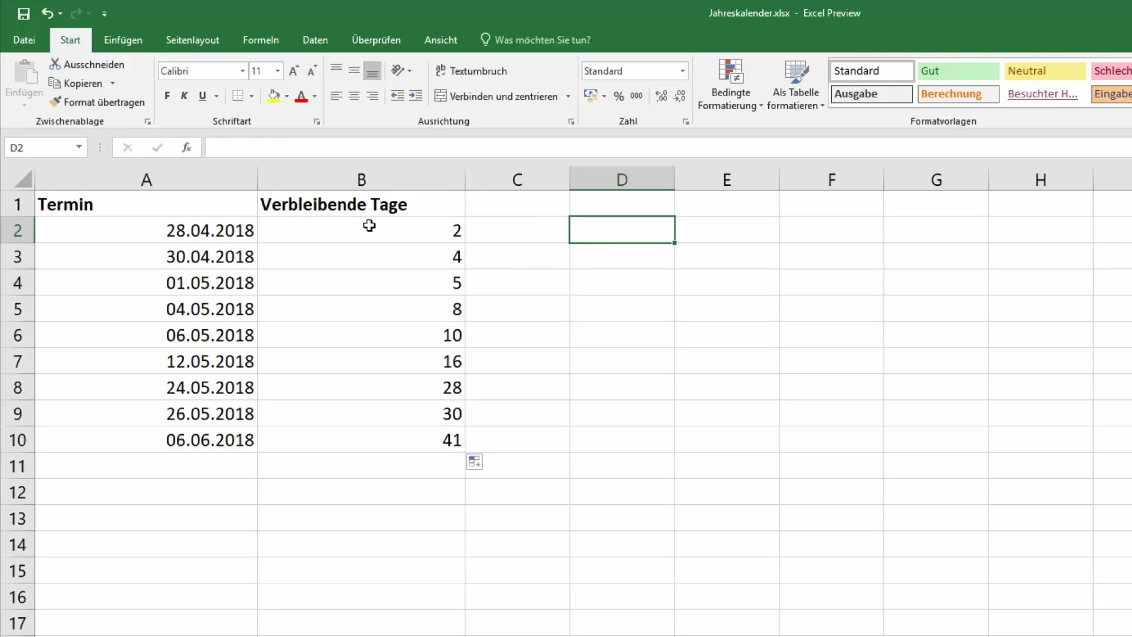
Task: Open the Bedingte Formatierung menu
Action: [730, 84]
